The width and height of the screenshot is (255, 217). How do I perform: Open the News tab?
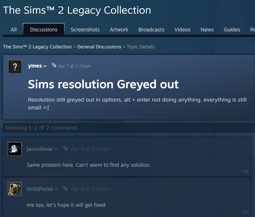[x=207, y=30]
